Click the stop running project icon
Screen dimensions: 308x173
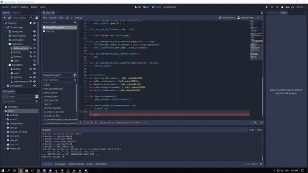277,7
